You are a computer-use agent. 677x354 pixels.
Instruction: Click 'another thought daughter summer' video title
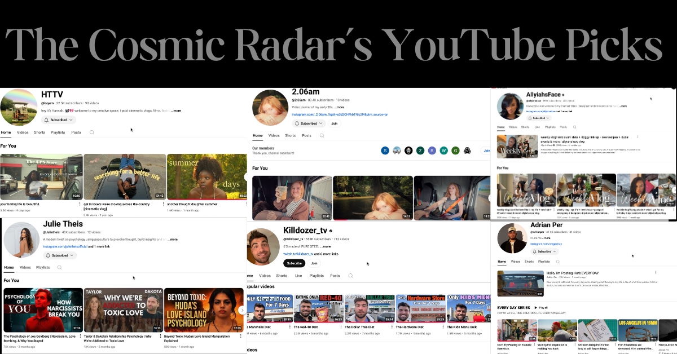(194, 203)
